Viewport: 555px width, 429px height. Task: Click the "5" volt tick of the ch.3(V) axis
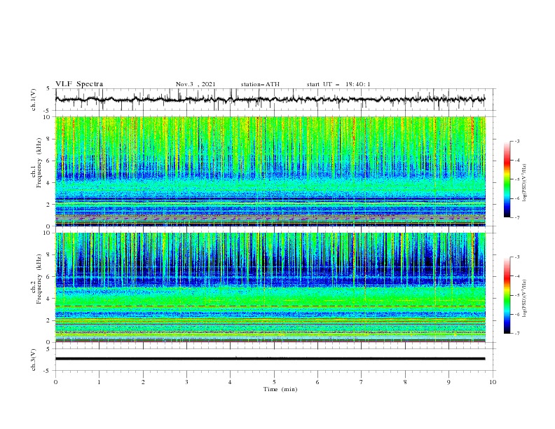point(49,349)
